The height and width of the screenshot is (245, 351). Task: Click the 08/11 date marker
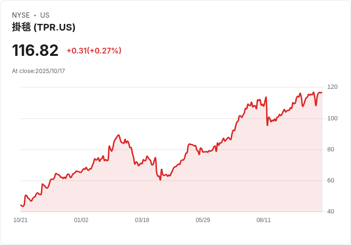click(264, 220)
